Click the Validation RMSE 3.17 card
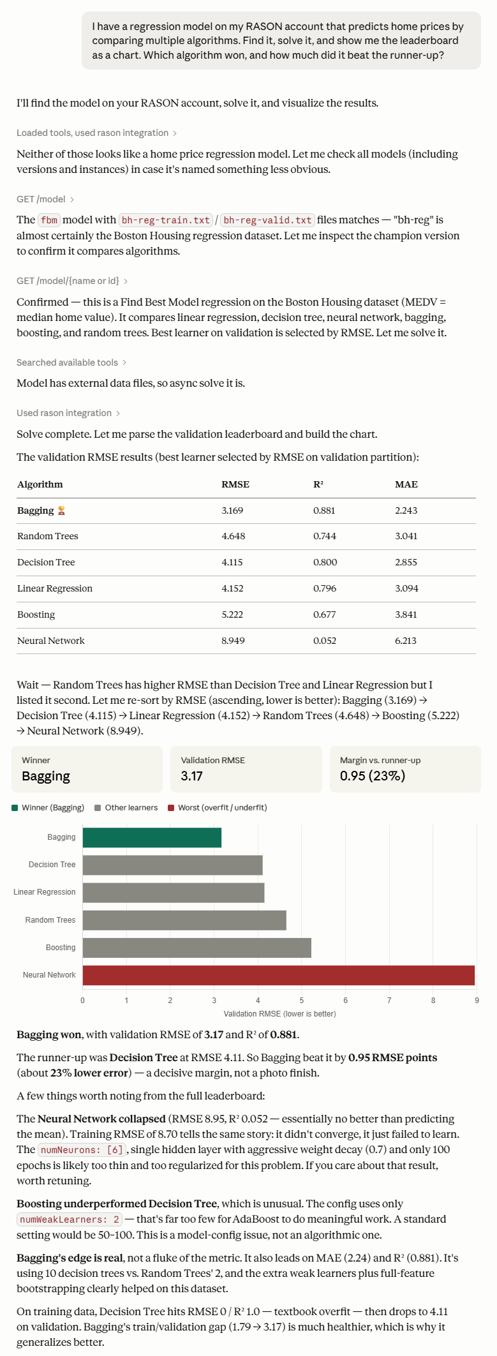 coord(246,770)
